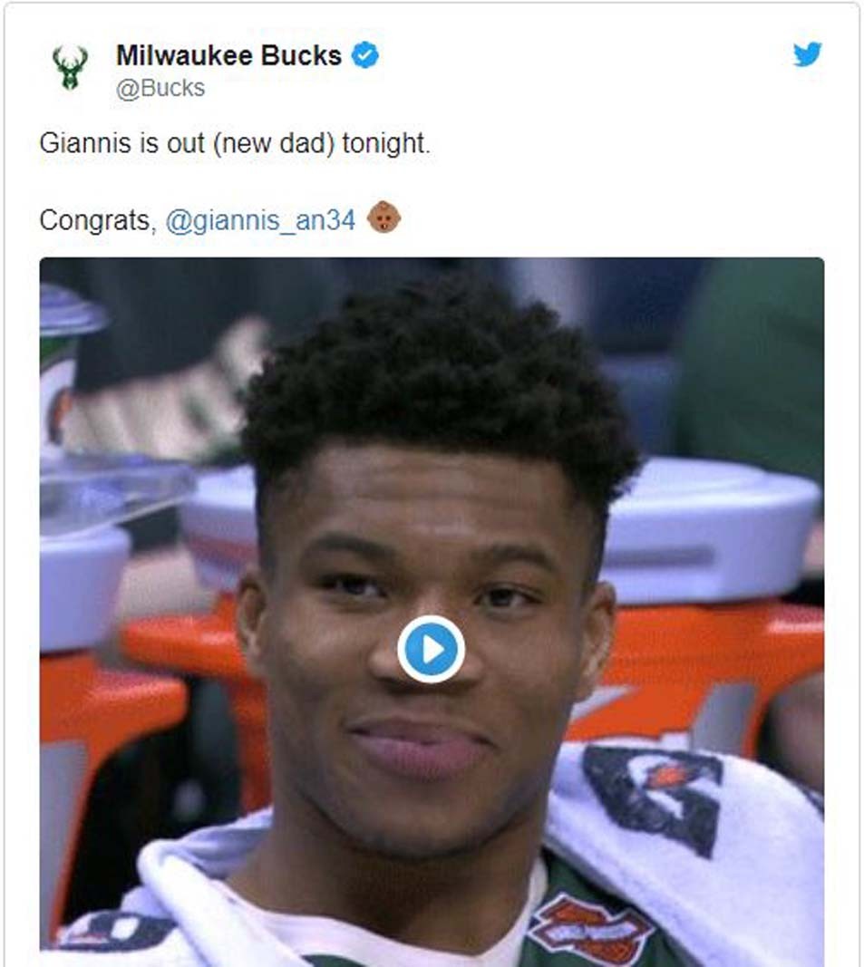Viewport: 864px width, 967px height.
Task: Open the Bucks deer logo avatar
Action: (70, 67)
